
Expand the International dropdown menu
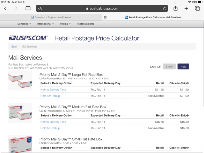(x=46, y=24)
